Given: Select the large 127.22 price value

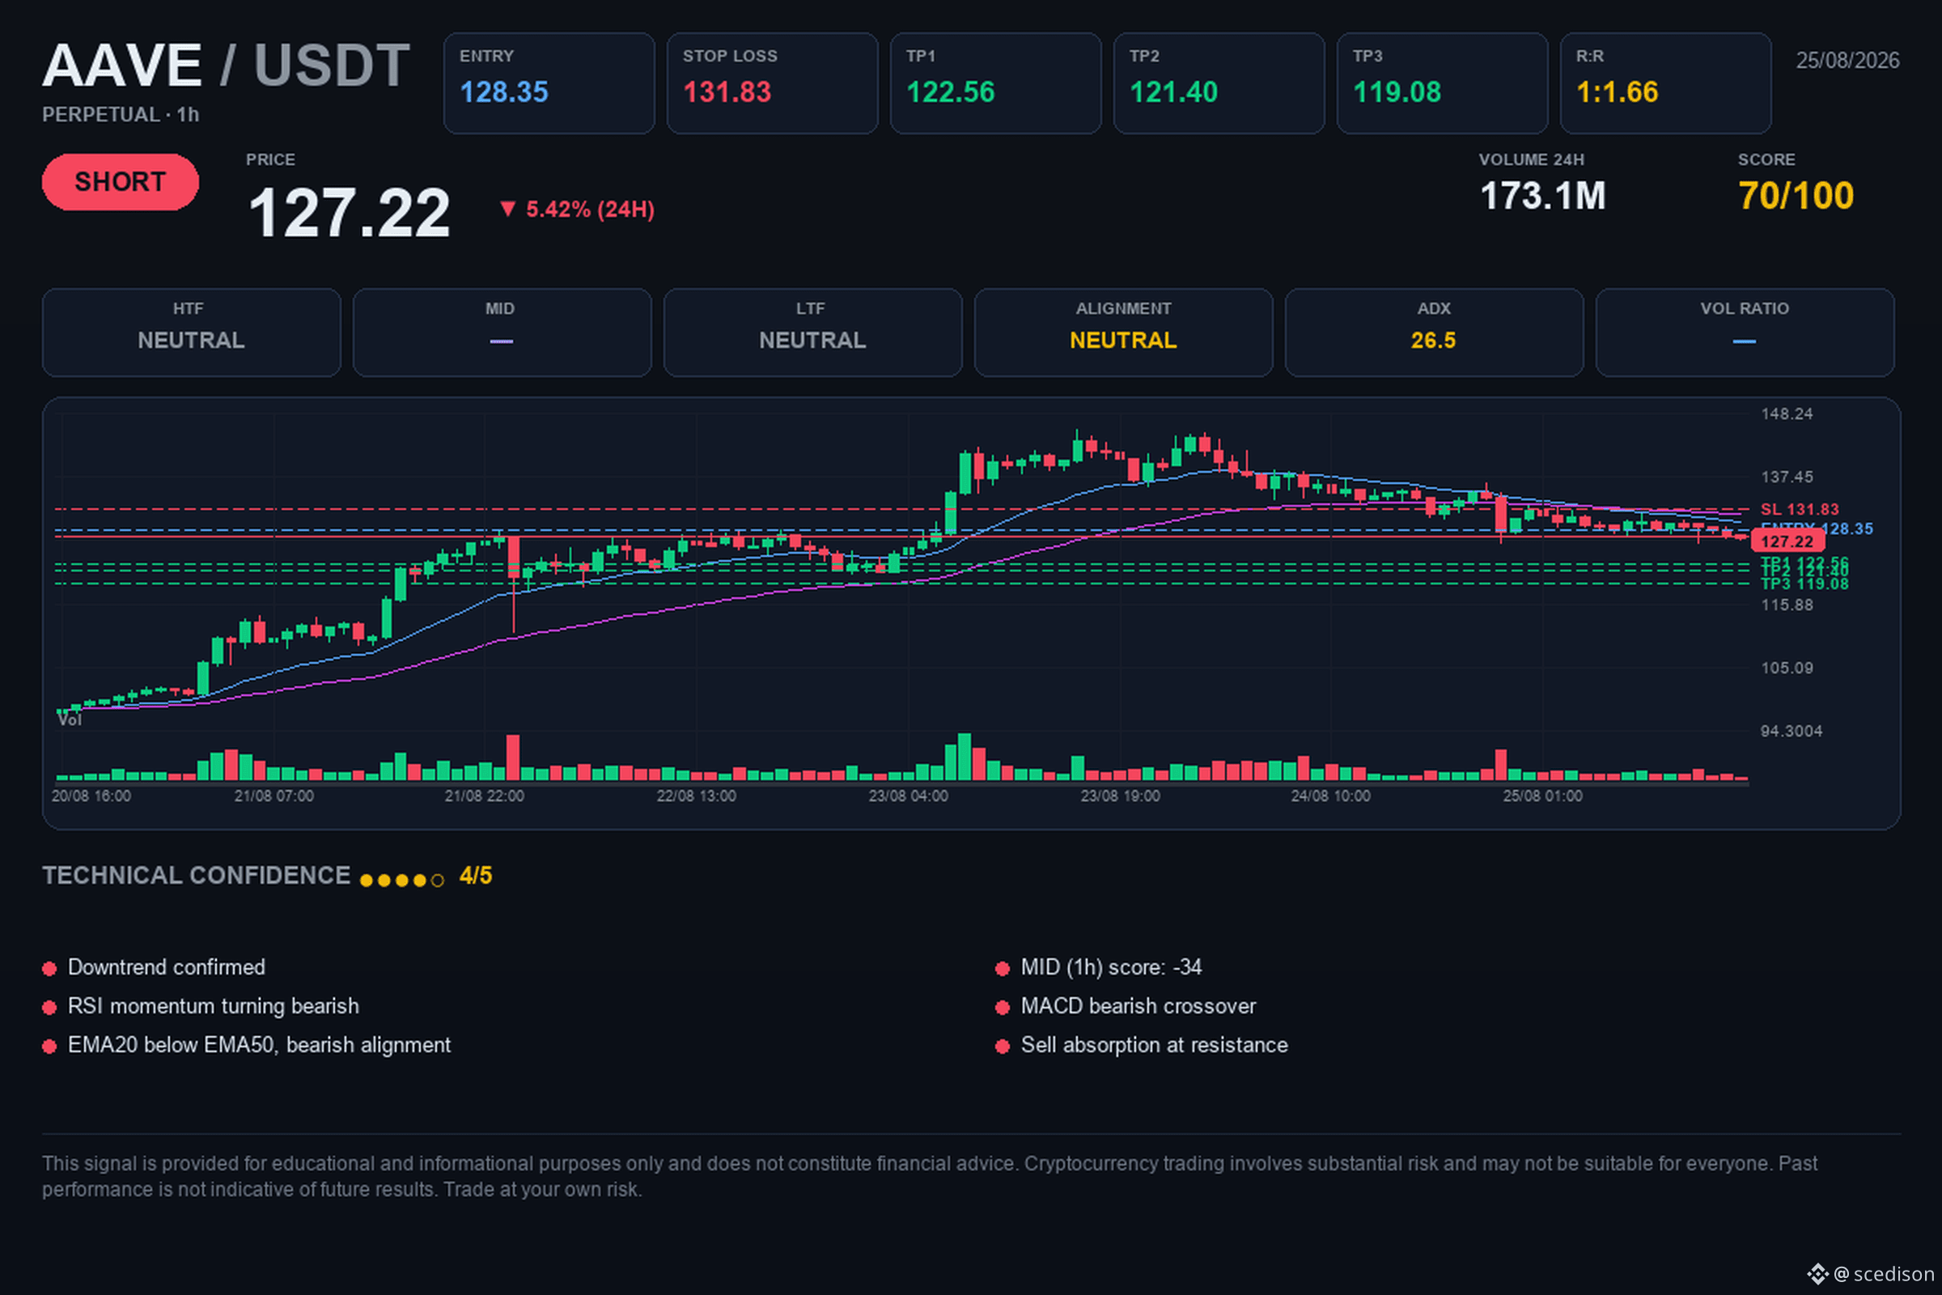Looking at the screenshot, I should [350, 212].
